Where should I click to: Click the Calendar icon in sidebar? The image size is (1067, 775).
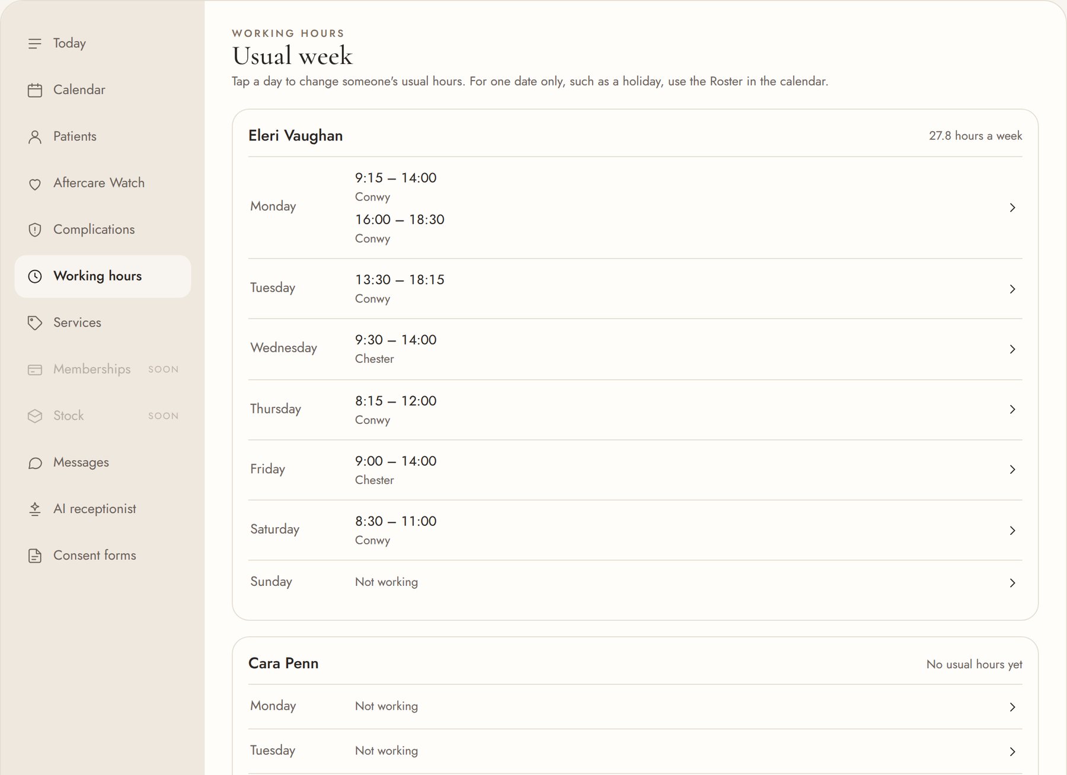pos(35,90)
